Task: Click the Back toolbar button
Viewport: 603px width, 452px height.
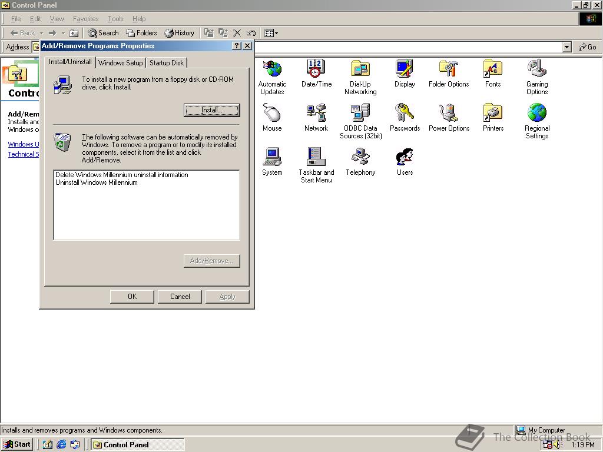Action: click(22, 33)
